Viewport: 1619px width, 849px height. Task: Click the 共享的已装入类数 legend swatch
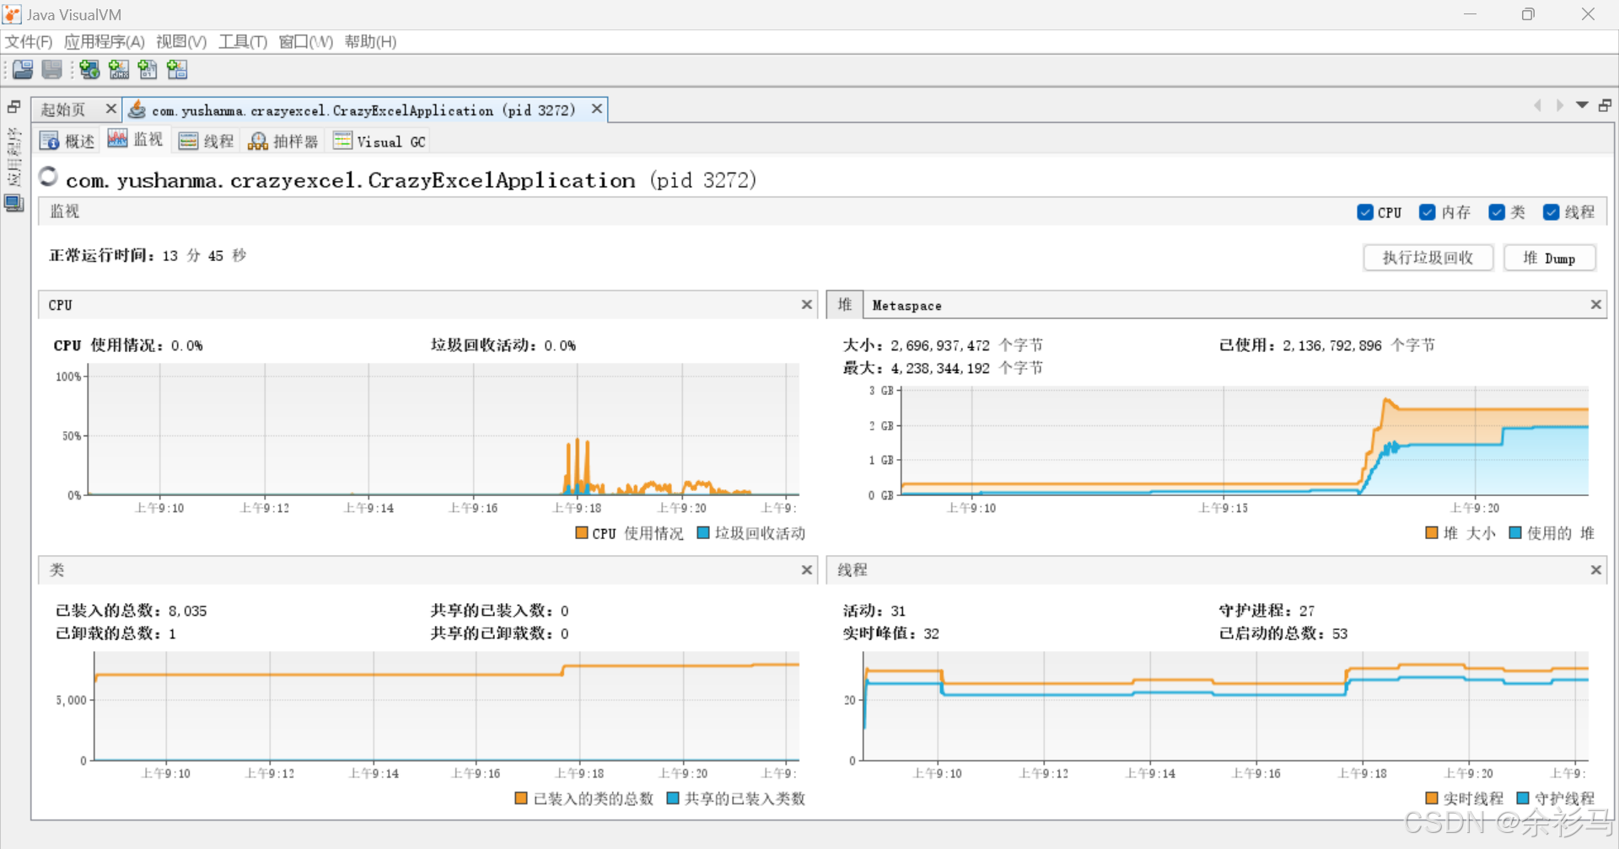point(672,798)
